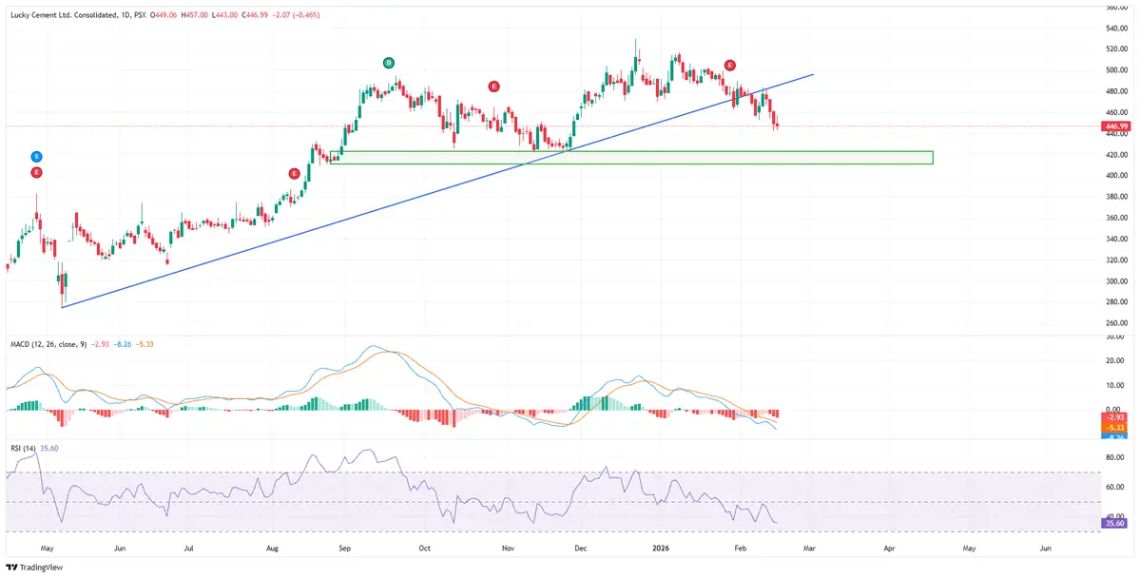Select the green support zone rectangle
1140x578 pixels.
click(631, 158)
